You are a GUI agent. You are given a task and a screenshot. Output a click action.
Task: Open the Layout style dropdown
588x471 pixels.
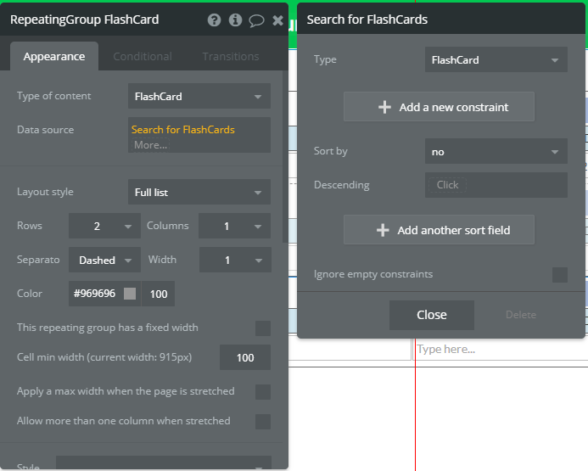[x=199, y=192]
